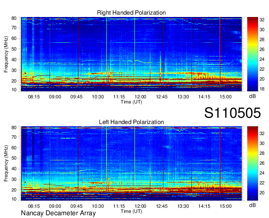The width and height of the screenshot is (269, 218).
Task: Click 'Frequency (MHz)' axis label of upper plot
Action: (x=6, y=54)
